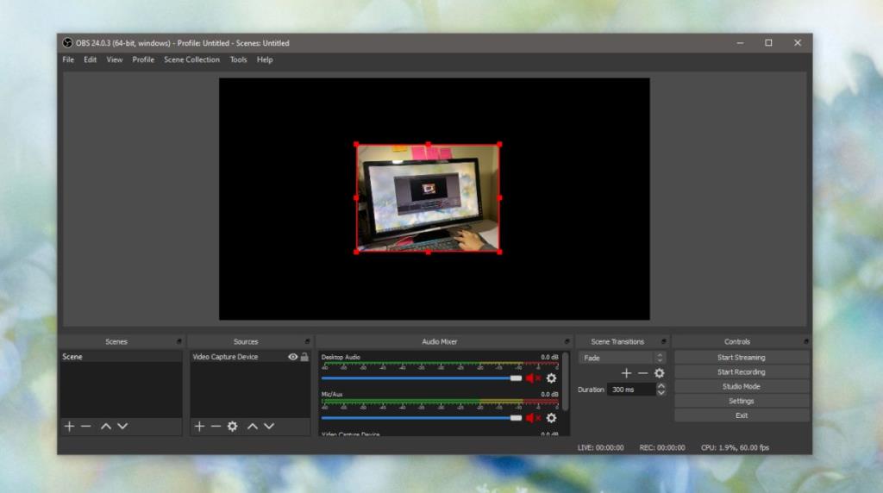Undock the Audio Mixer panel

tap(567, 342)
